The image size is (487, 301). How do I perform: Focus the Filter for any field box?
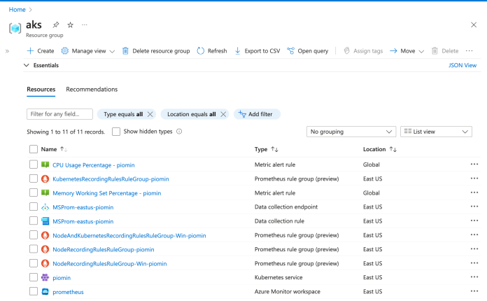point(59,114)
